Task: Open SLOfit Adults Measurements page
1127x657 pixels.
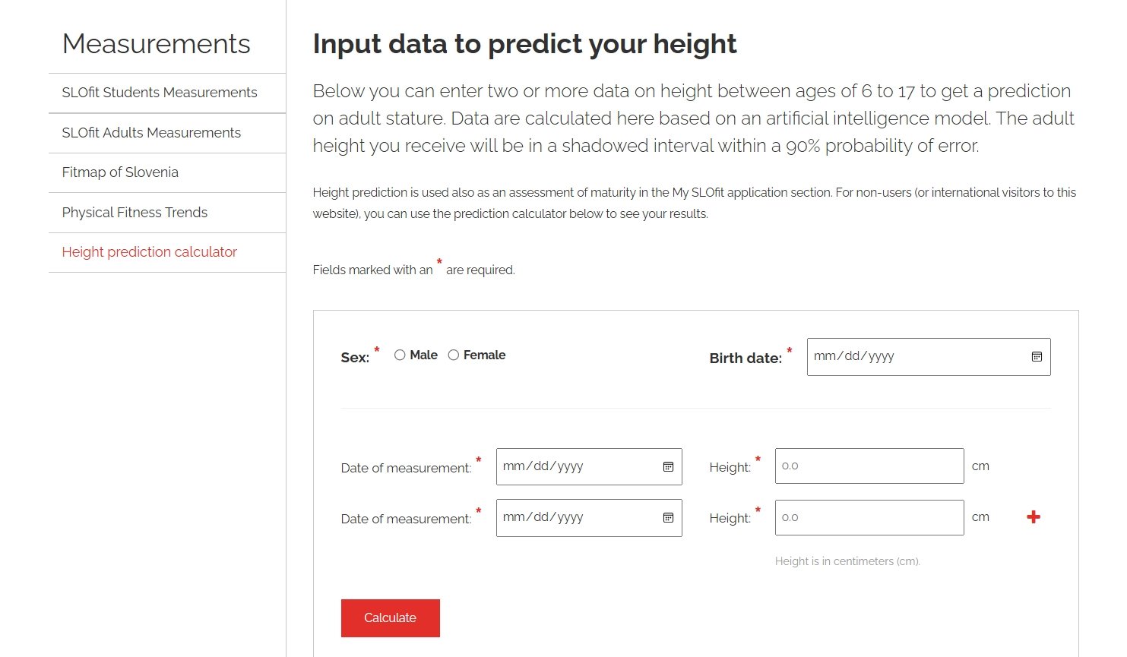Action: (x=151, y=133)
